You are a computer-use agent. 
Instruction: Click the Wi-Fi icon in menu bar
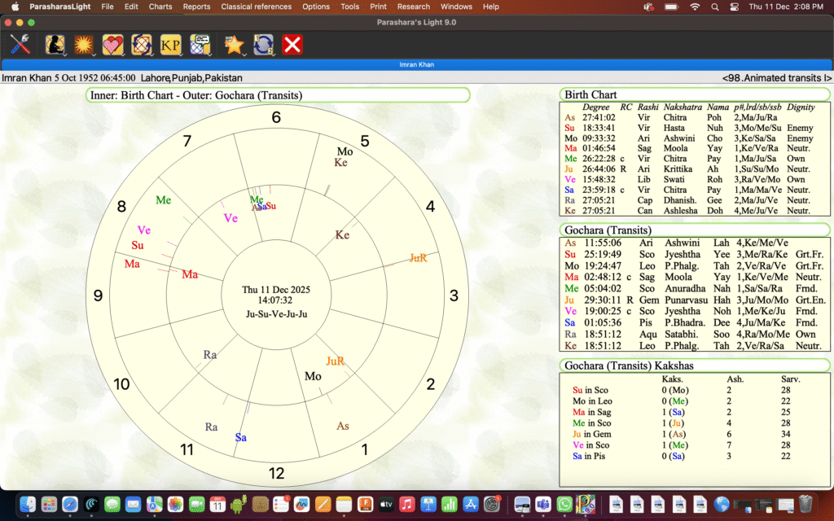pyautogui.click(x=695, y=7)
